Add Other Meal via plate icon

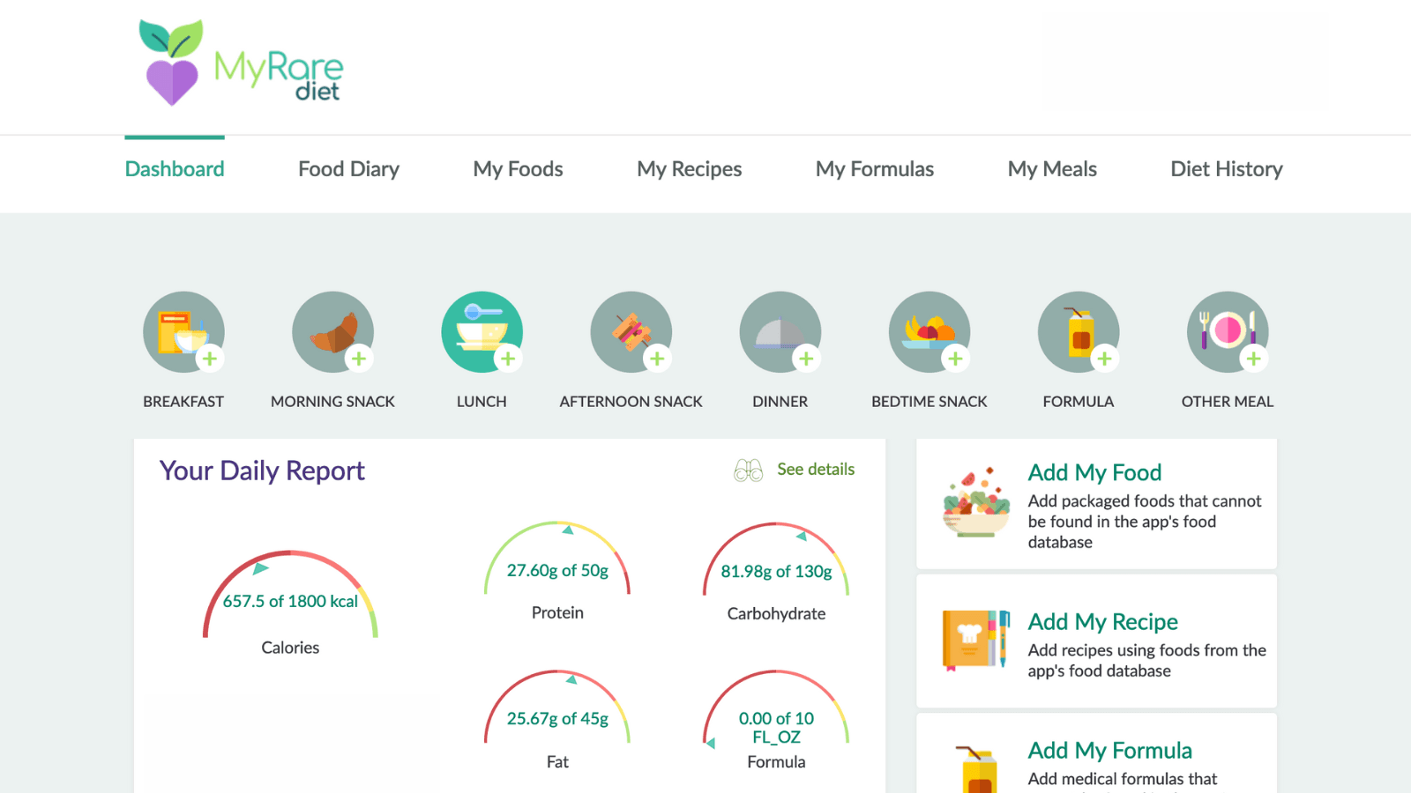point(1227,332)
